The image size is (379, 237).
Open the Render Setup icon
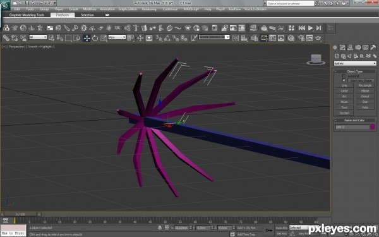point(301,38)
